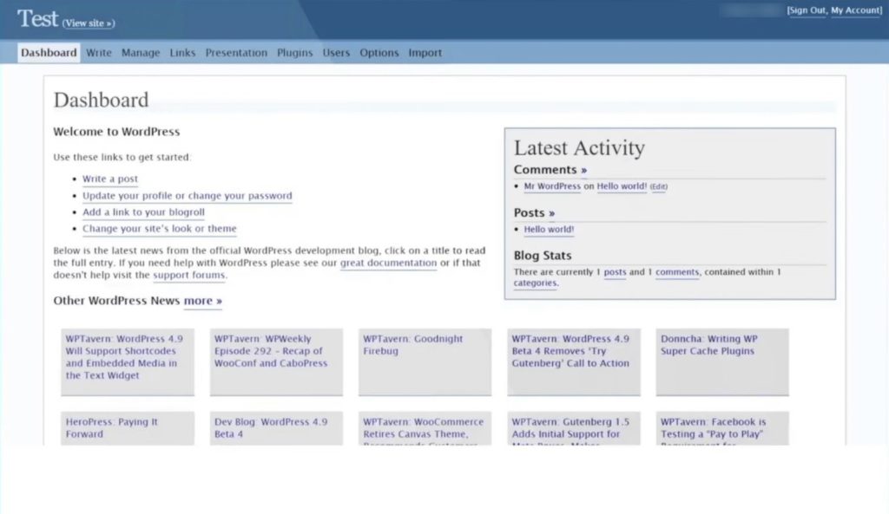Go to the Write menu
889x514 pixels.
click(99, 53)
